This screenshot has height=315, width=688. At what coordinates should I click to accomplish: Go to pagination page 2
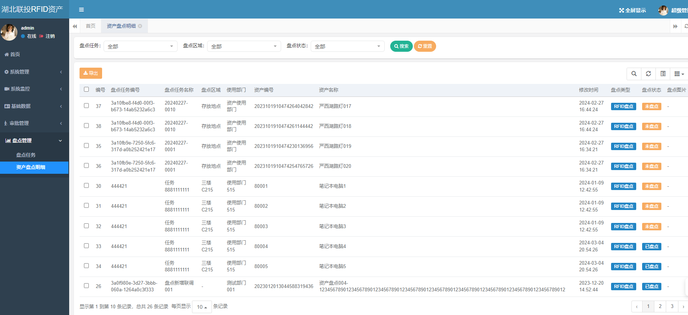tap(660, 306)
